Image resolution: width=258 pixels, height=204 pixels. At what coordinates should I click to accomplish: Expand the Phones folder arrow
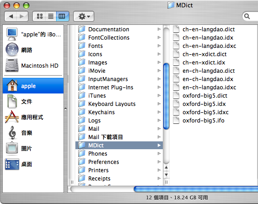[159, 154]
